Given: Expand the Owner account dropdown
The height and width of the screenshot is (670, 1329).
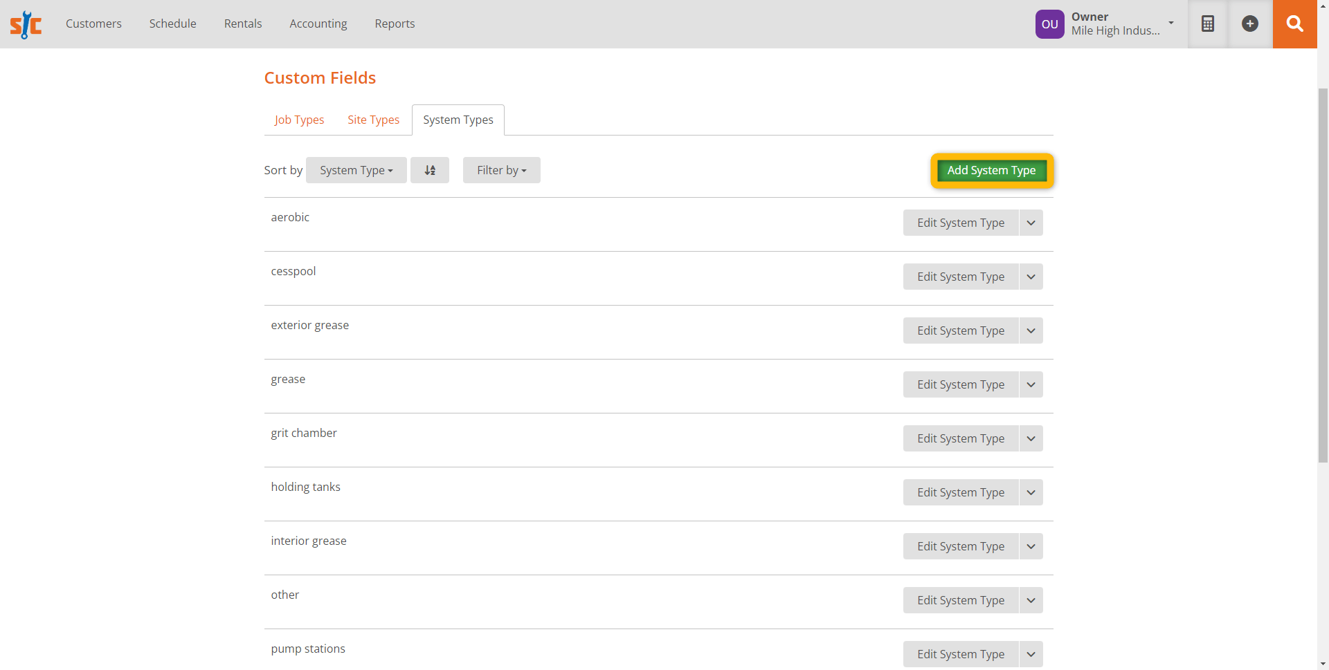Looking at the screenshot, I should pyautogui.click(x=1171, y=23).
